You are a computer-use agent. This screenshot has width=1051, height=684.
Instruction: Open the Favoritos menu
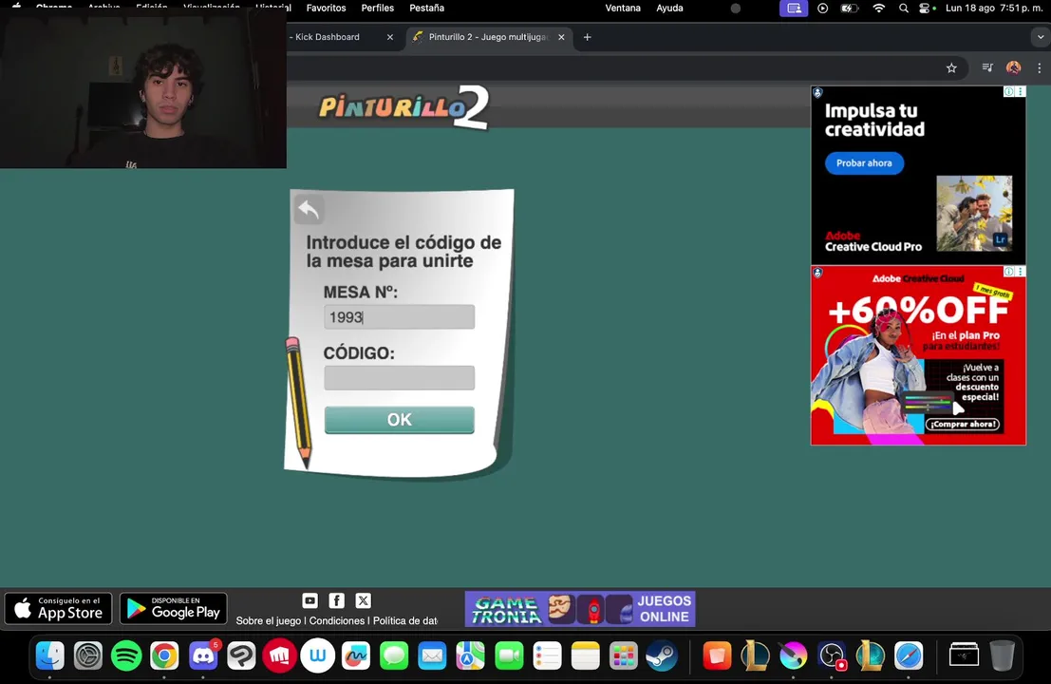(x=326, y=8)
